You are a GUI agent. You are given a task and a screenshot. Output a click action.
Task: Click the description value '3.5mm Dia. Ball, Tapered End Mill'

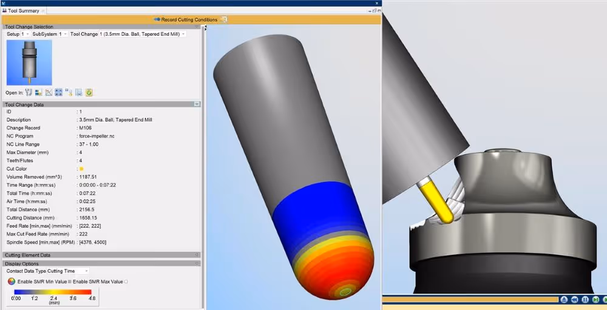tap(115, 120)
